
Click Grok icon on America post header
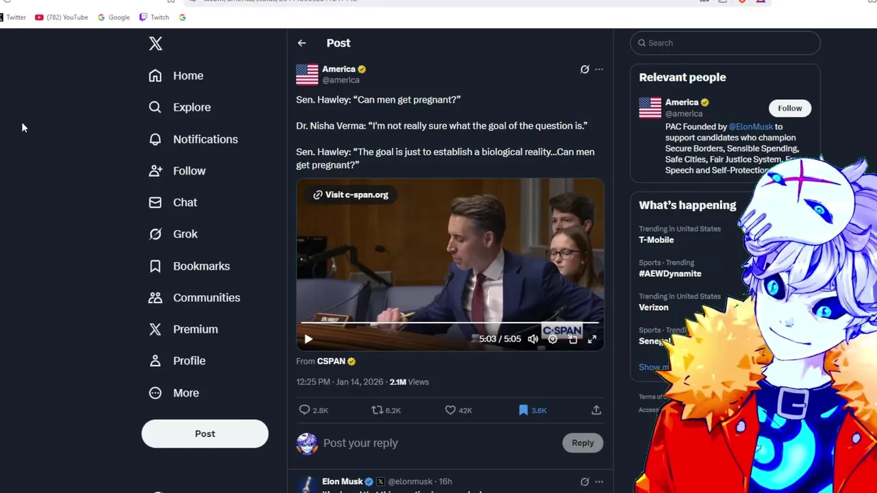pos(584,69)
